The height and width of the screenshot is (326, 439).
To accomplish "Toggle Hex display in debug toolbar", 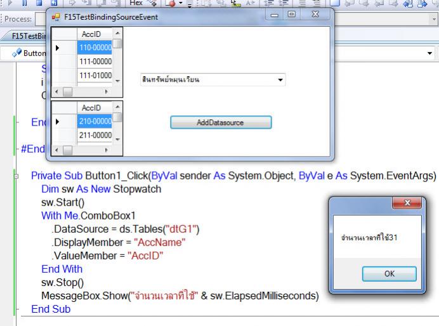I will 136,3.
